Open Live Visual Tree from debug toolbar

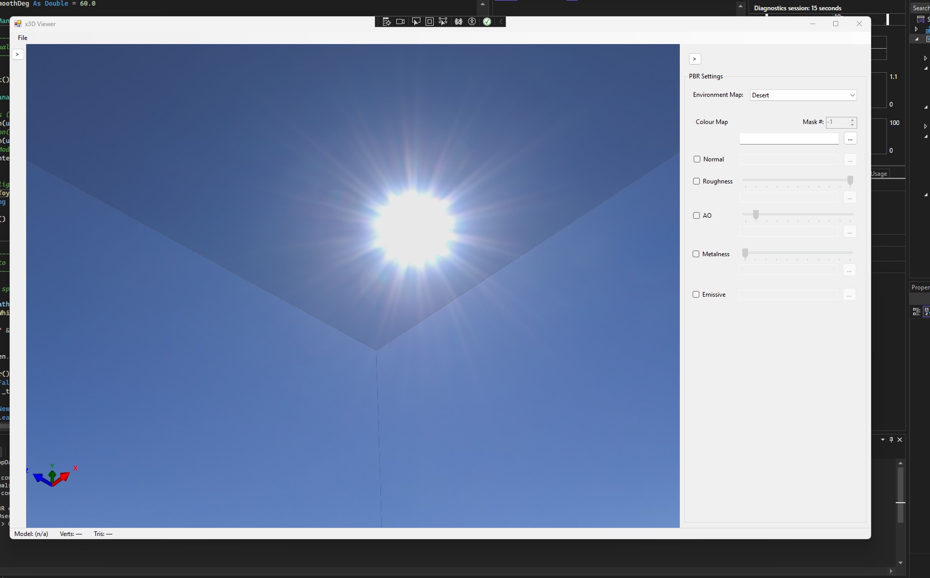click(x=387, y=22)
